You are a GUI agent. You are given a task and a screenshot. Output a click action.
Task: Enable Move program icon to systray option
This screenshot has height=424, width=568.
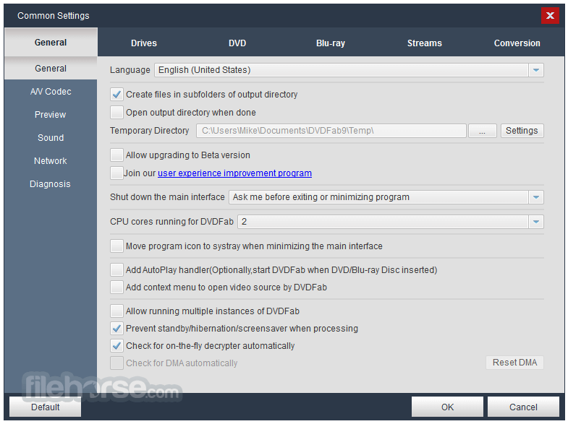[x=116, y=246]
